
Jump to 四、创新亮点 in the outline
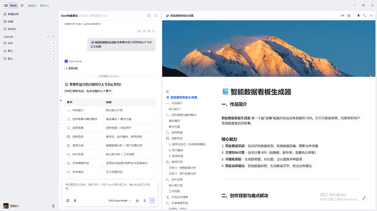click(x=174, y=138)
